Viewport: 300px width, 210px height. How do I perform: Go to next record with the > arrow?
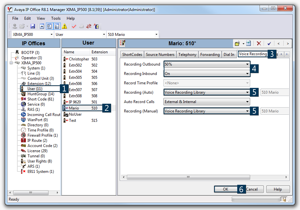click(x=288, y=44)
